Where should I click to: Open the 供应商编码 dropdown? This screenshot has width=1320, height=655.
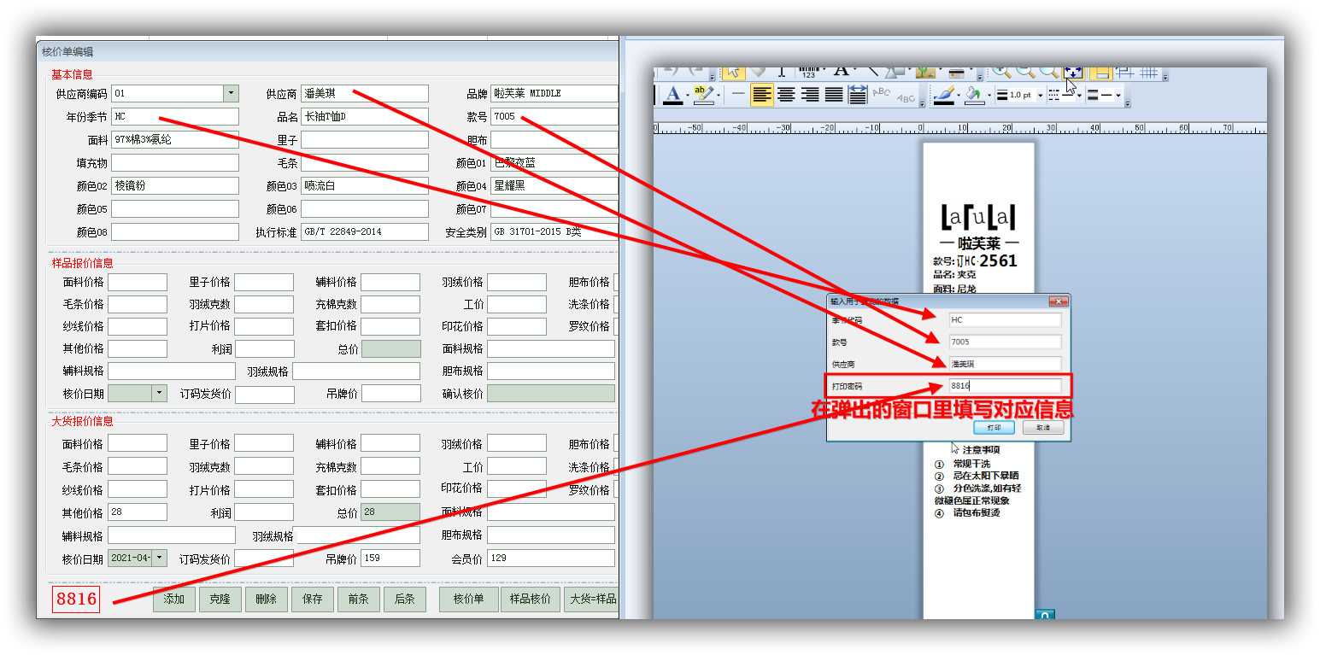click(231, 93)
